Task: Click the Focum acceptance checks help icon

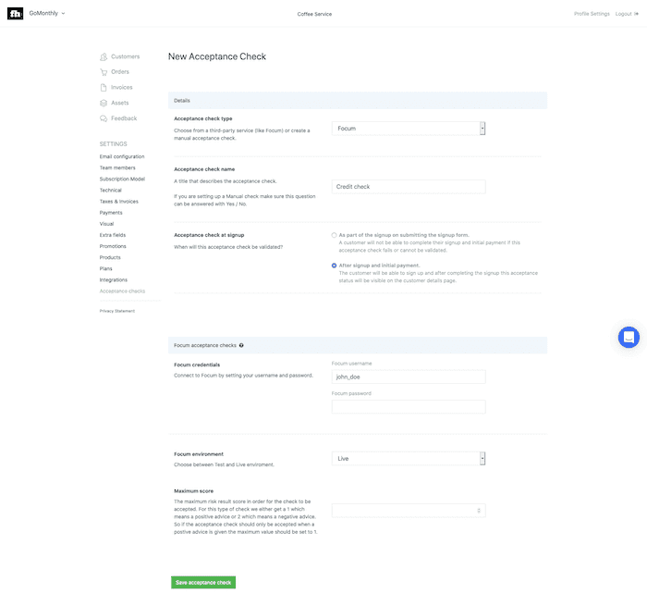Action: tap(241, 345)
